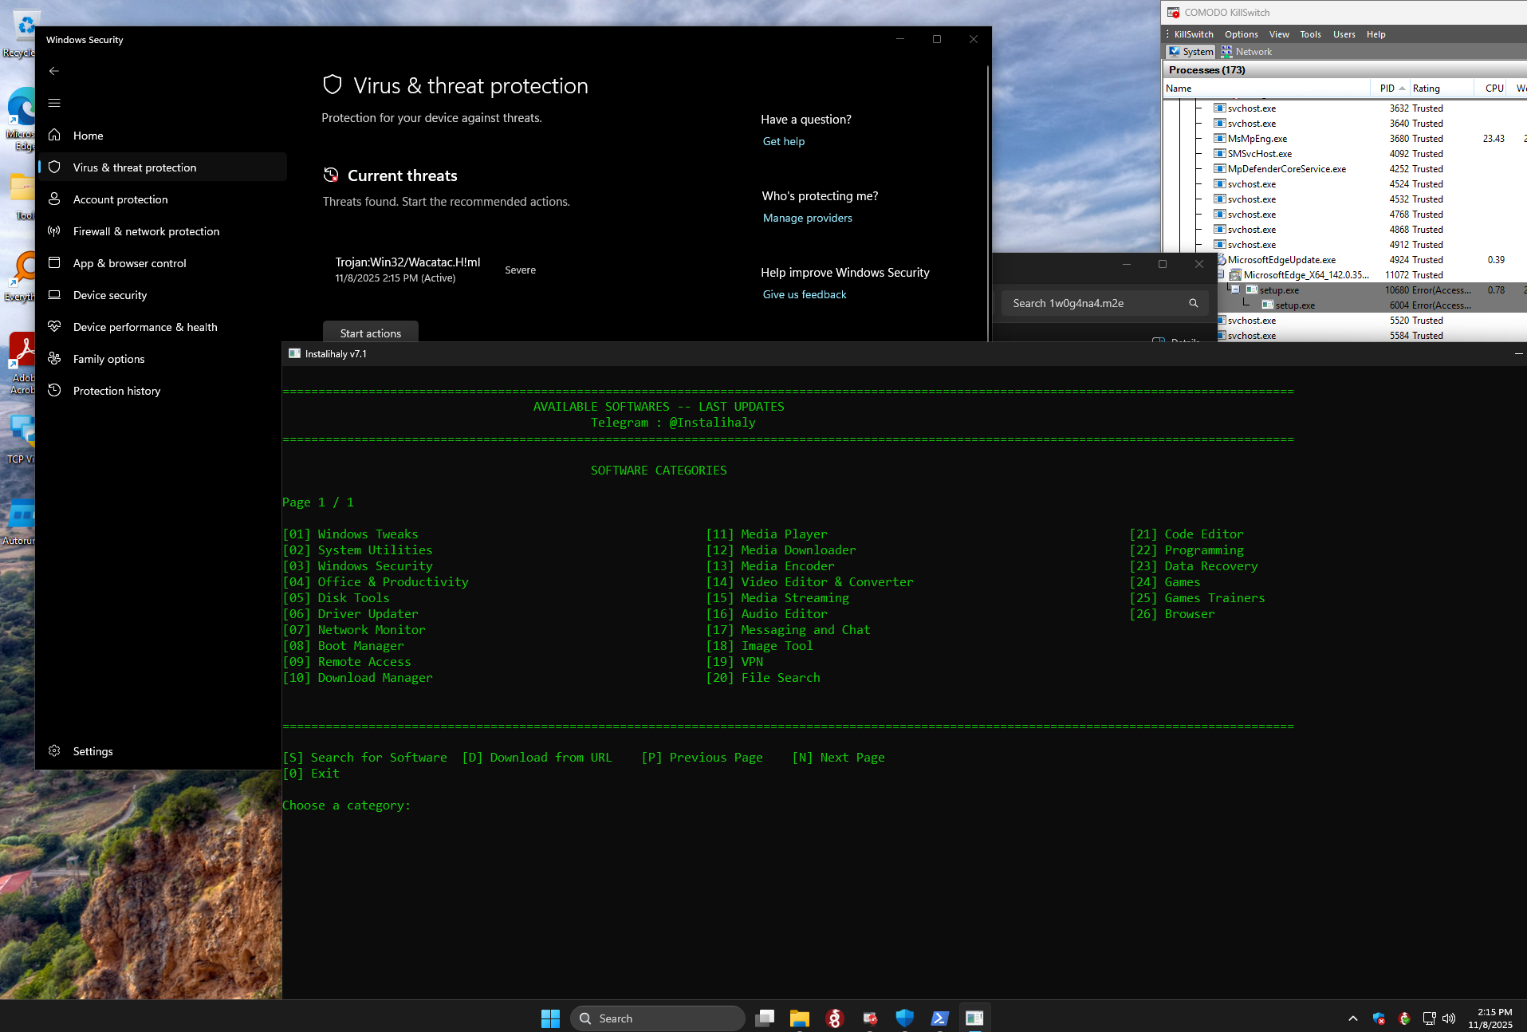Open the Tools menu in KillSwitch
The width and height of the screenshot is (1527, 1032).
1310,34
